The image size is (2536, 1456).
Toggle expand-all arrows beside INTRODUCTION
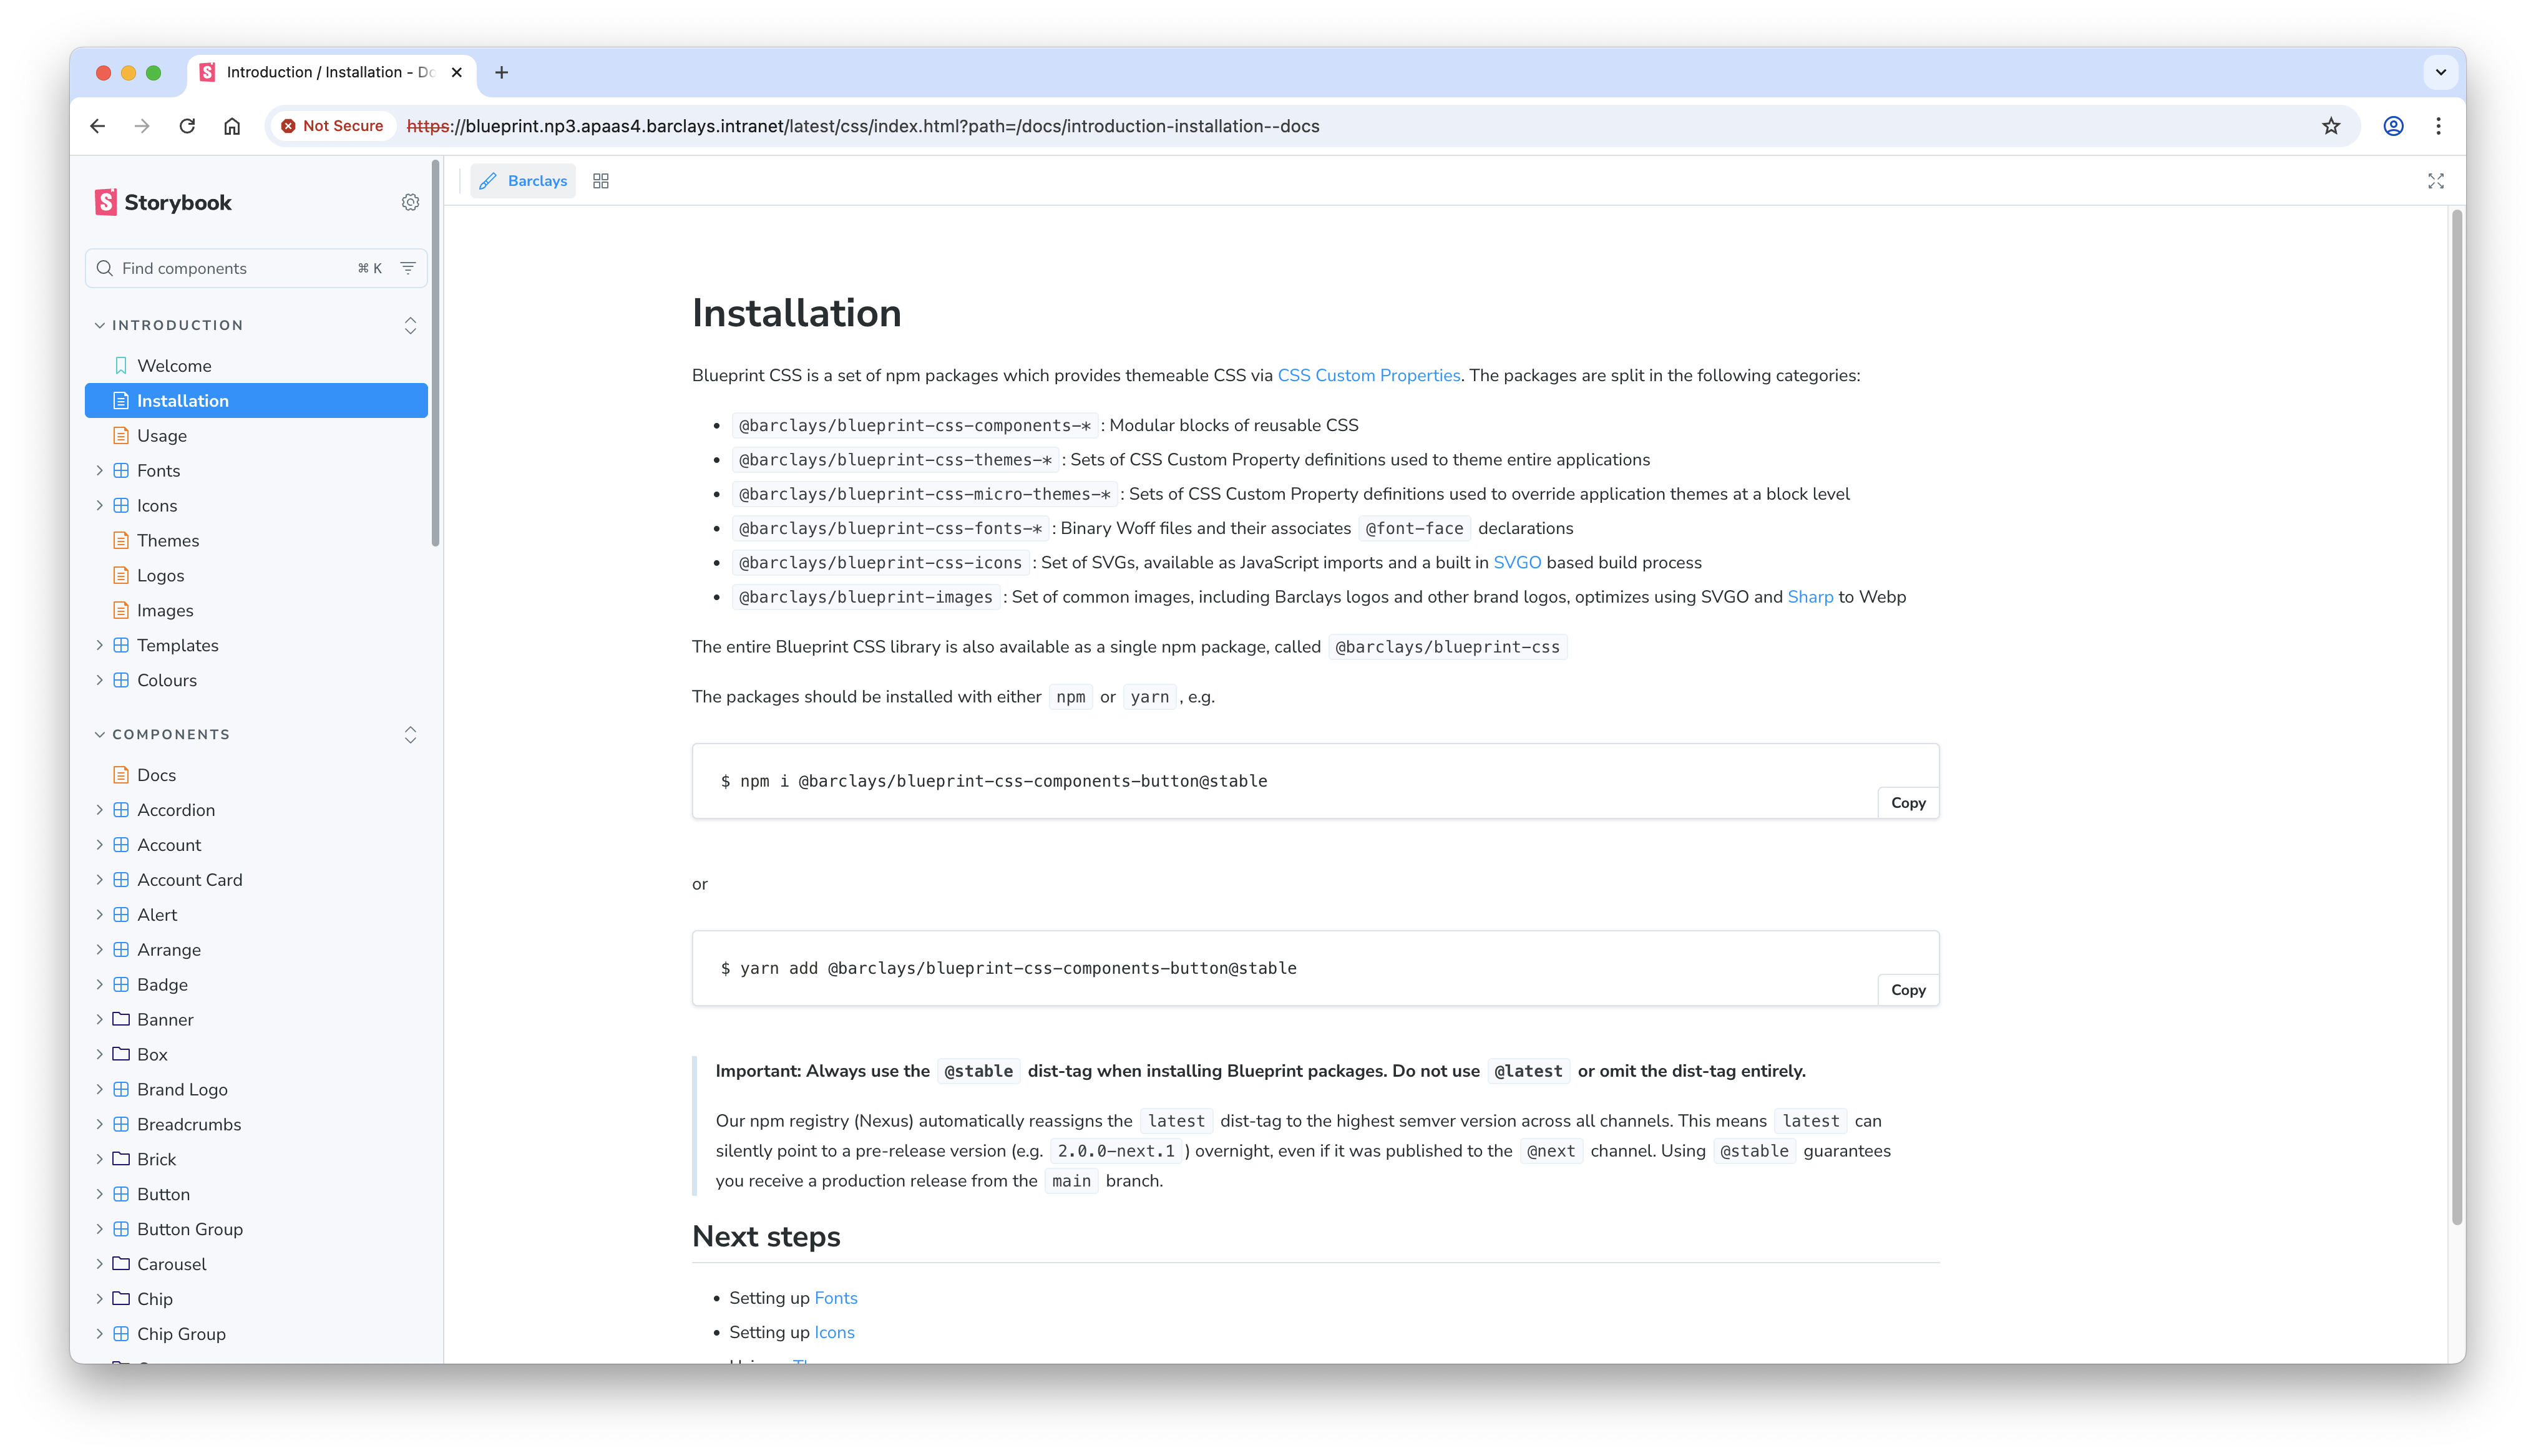click(410, 325)
